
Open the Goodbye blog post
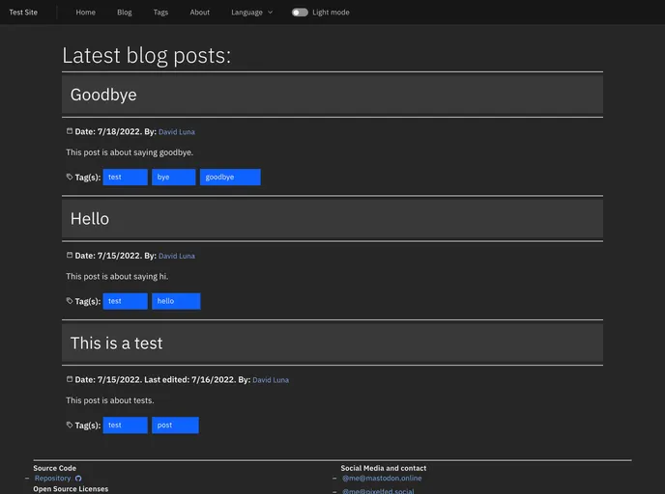tap(103, 95)
